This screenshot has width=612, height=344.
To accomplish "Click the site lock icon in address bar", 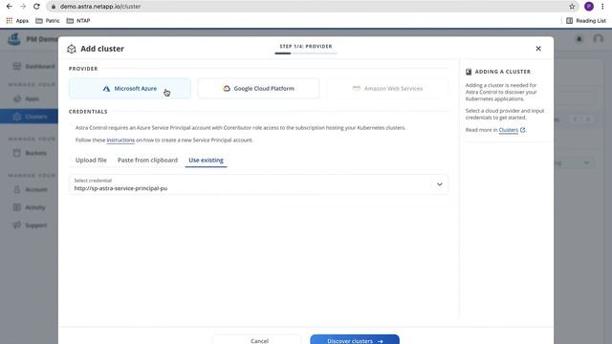I will 54,7.
